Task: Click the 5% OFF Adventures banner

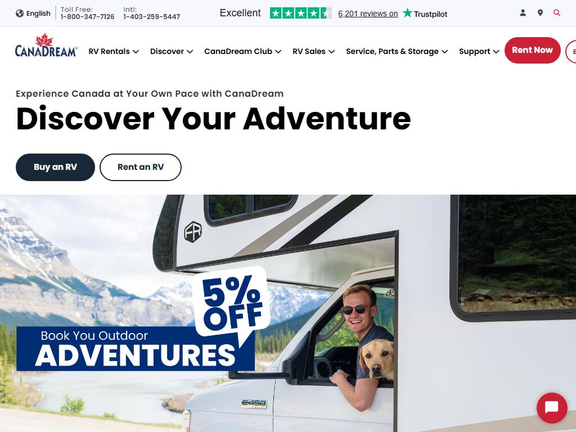Action: point(143,319)
